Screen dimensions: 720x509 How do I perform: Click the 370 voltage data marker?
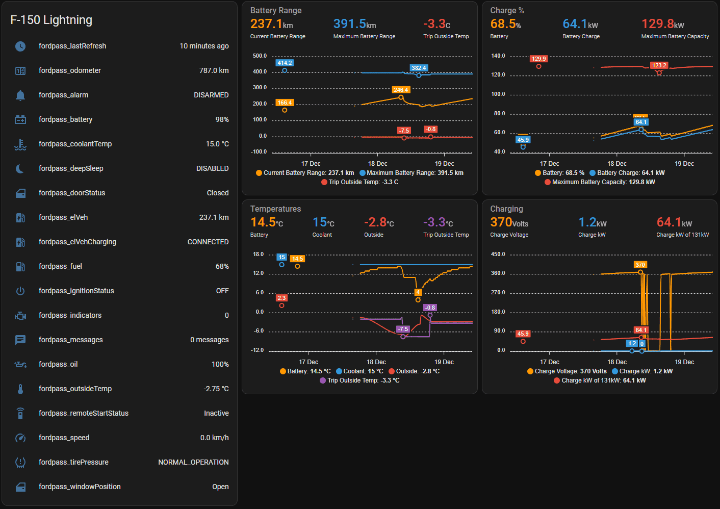640,272
